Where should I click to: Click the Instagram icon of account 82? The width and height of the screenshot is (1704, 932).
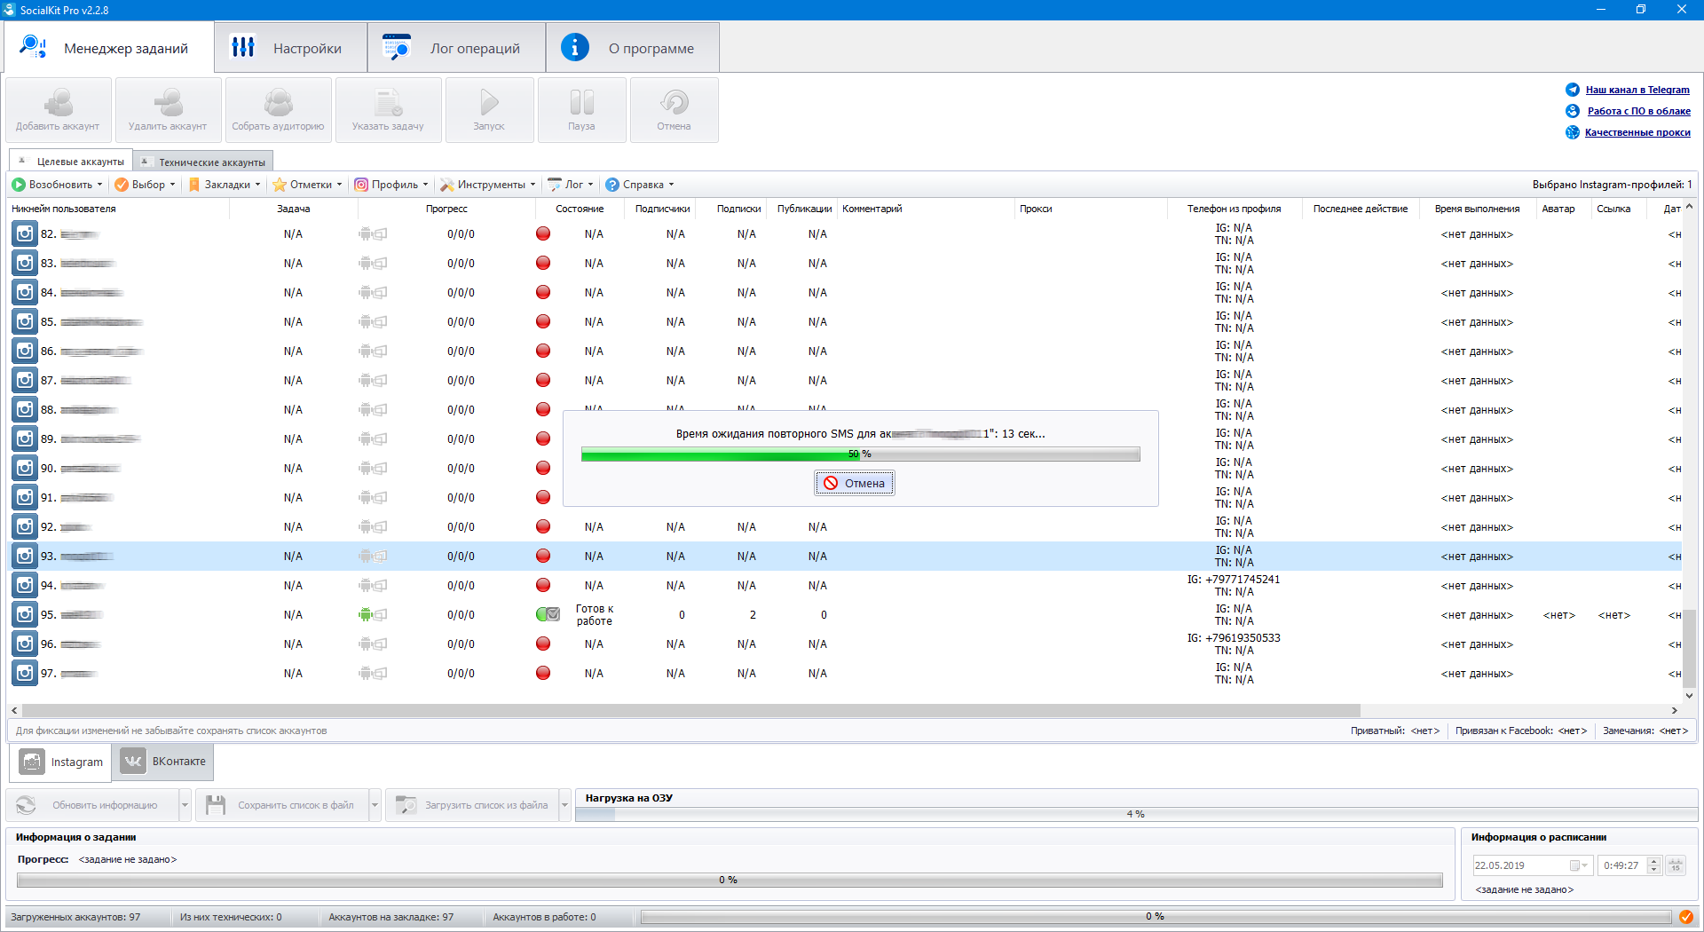25,233
